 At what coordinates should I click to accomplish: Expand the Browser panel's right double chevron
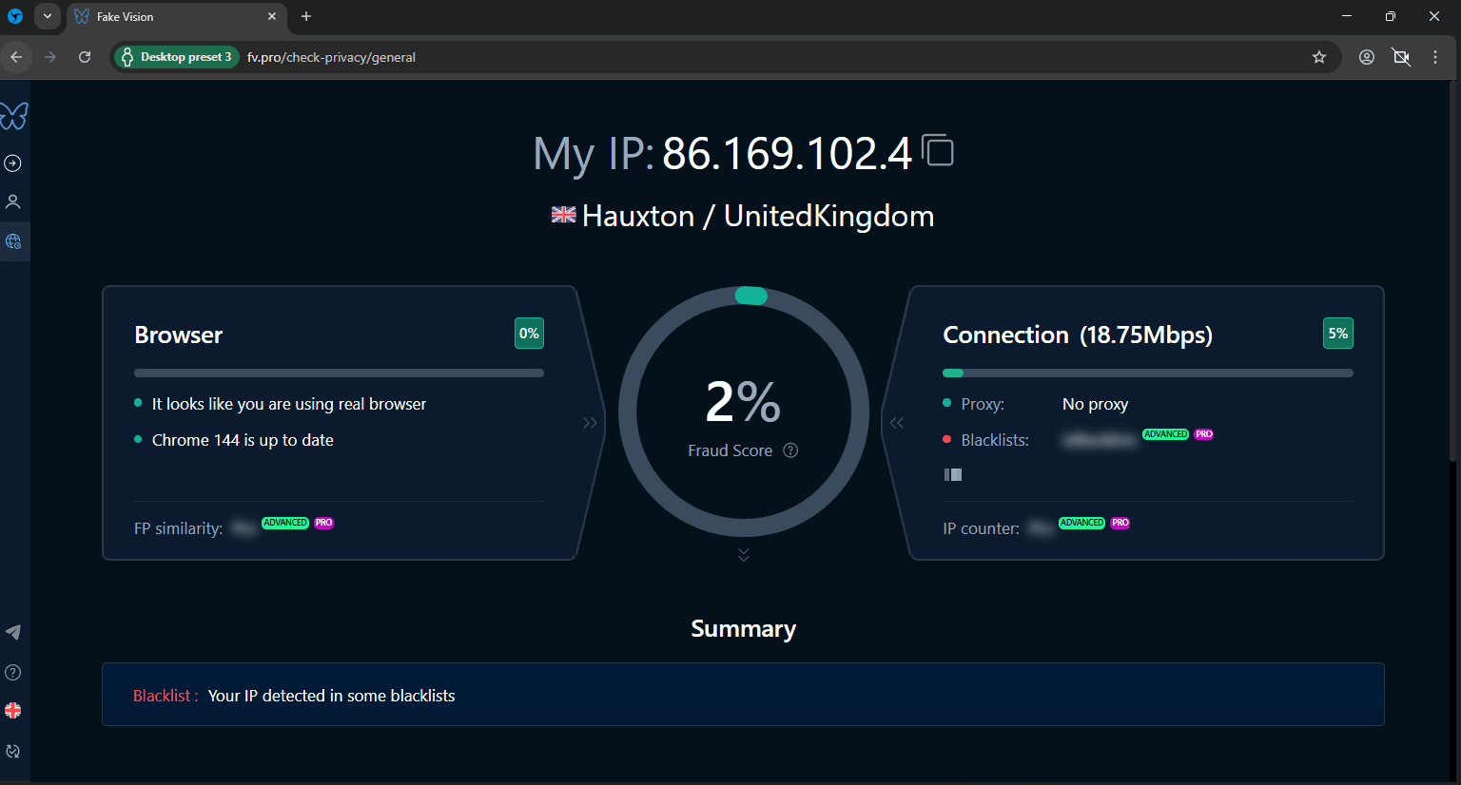[590, 423]
